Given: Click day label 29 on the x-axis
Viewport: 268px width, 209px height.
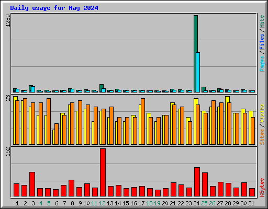Looking at the screenshot, I should [x=236, y=203].
